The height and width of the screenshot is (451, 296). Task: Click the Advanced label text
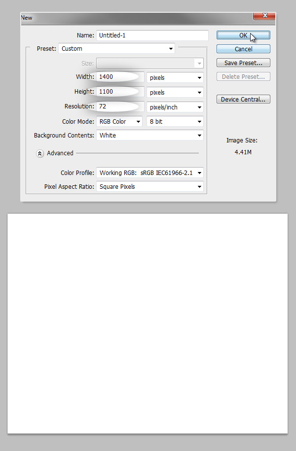click(x=60, y=153)
